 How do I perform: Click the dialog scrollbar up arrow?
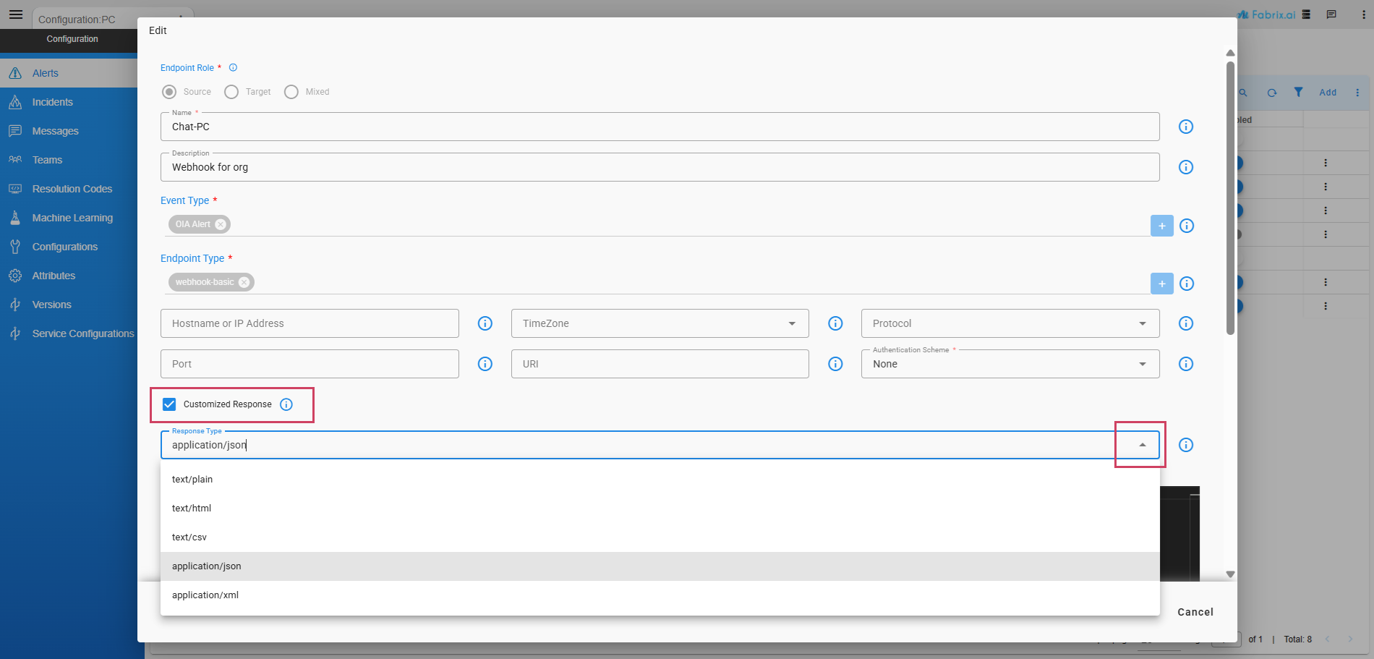pyautogui.click(x=1230, y=53)
